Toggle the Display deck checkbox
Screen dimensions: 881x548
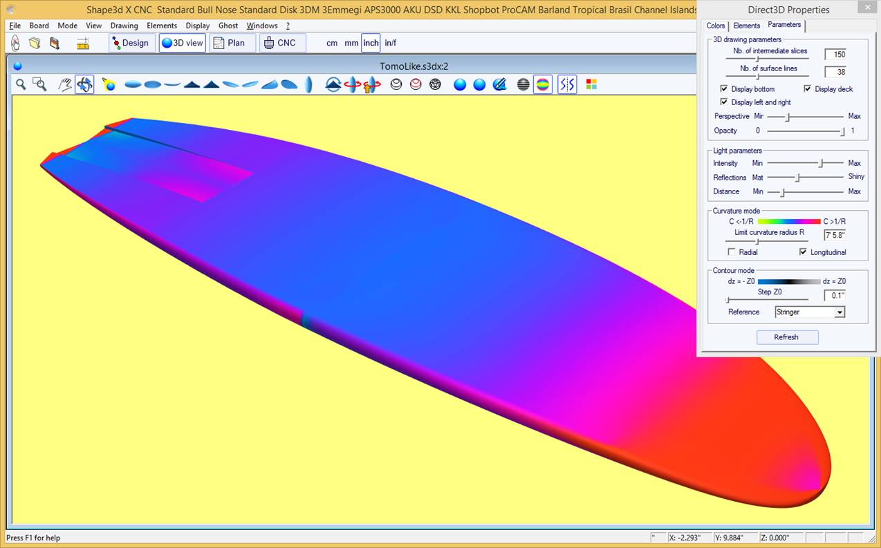point(807,89)
